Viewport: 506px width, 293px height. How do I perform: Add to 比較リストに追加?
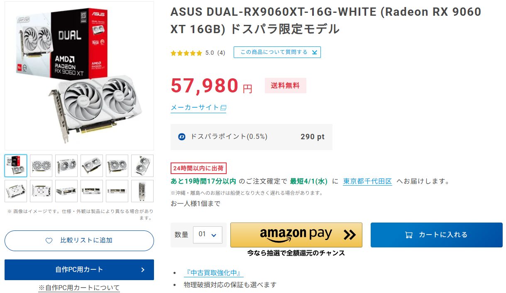[79, 241]
